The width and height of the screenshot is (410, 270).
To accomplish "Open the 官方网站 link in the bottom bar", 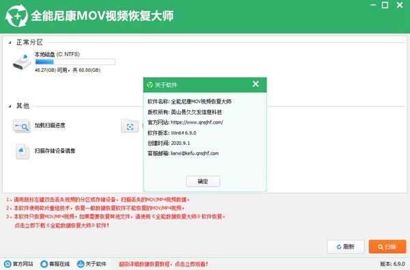I will (23, 264).
